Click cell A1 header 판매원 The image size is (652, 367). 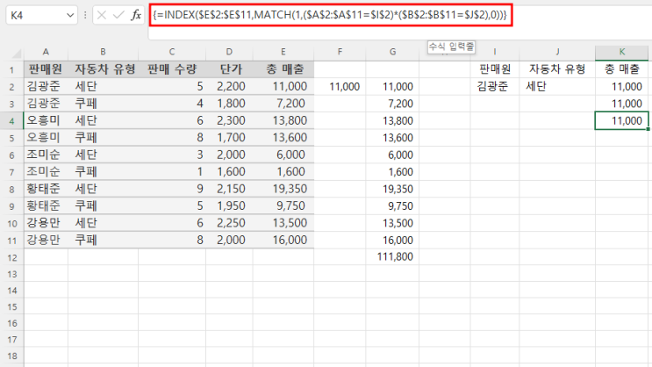(x=46, y=69)
